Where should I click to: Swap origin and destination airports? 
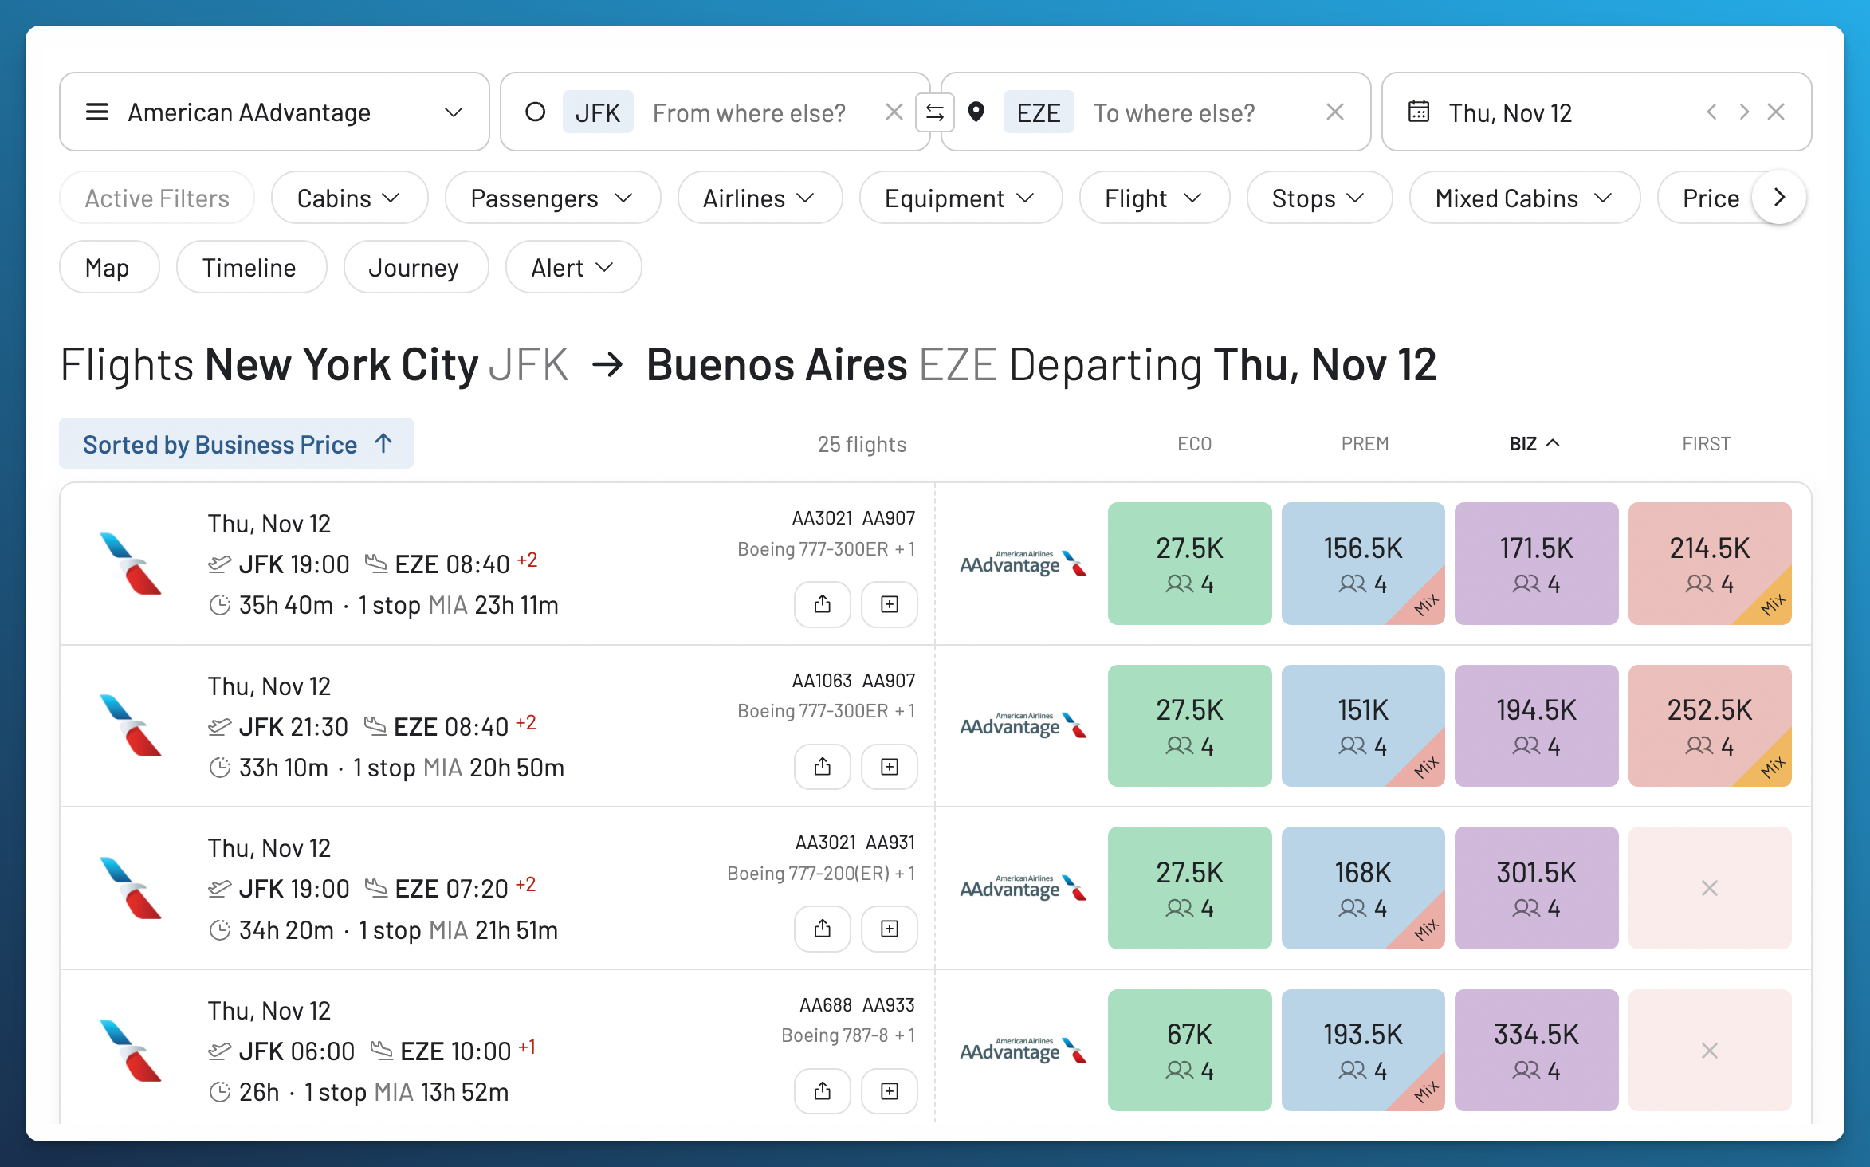935,112
